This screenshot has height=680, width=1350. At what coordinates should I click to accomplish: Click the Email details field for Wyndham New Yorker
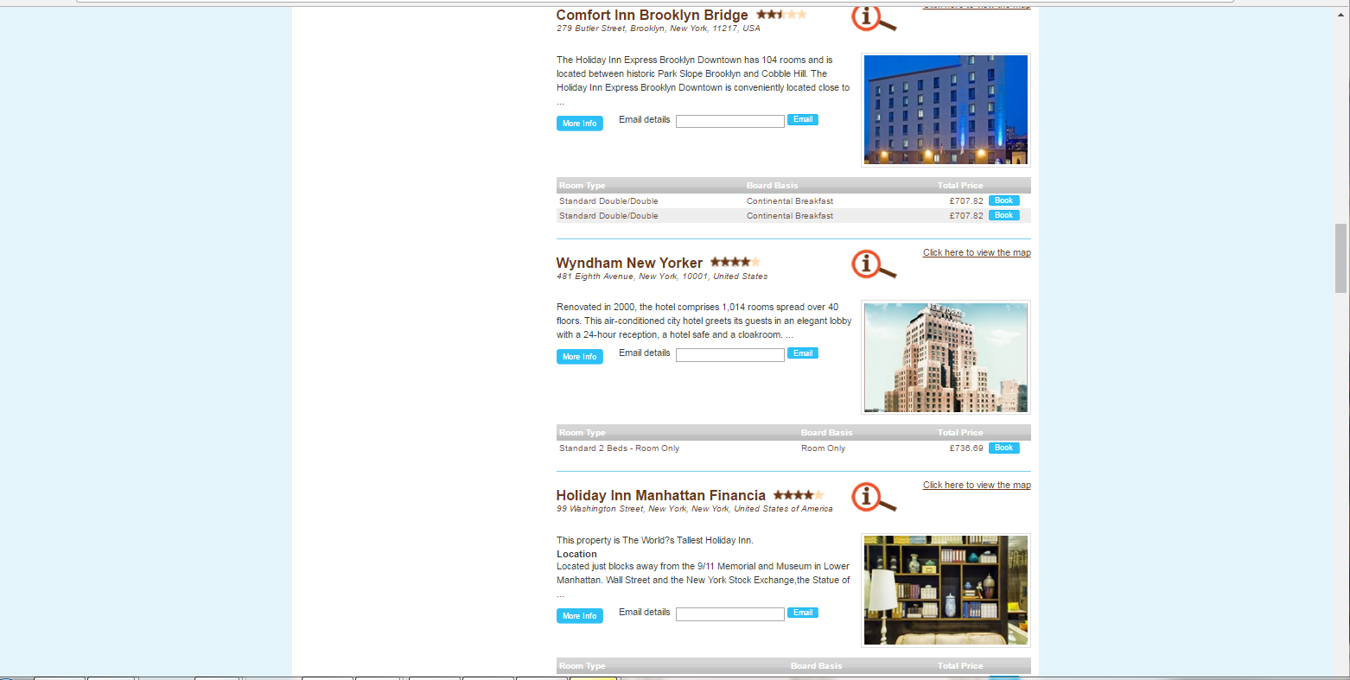pyautogui.click(x=730, y=355)
